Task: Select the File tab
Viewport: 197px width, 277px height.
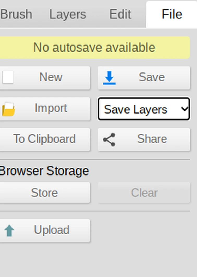Action: pyautogui.click(x=172, y=14)
